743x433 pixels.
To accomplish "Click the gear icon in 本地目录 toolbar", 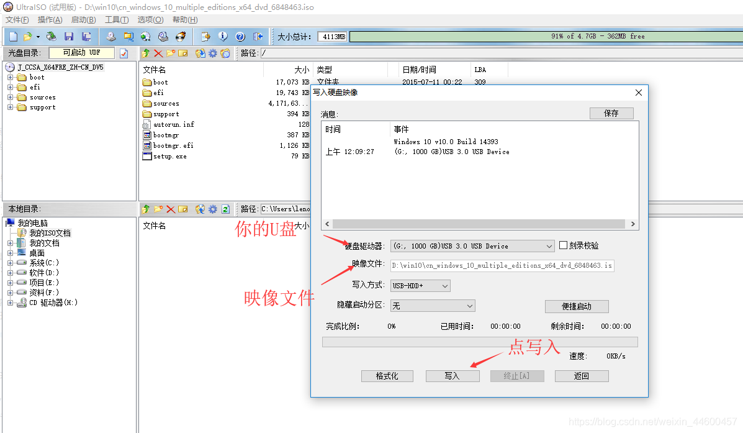I will pos(213,209).
